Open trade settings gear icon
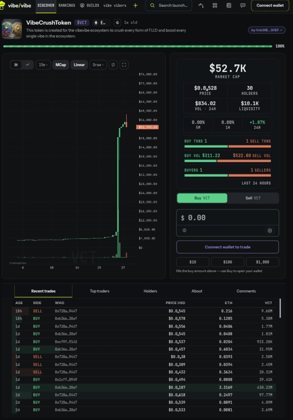 [x=270, y=230]
